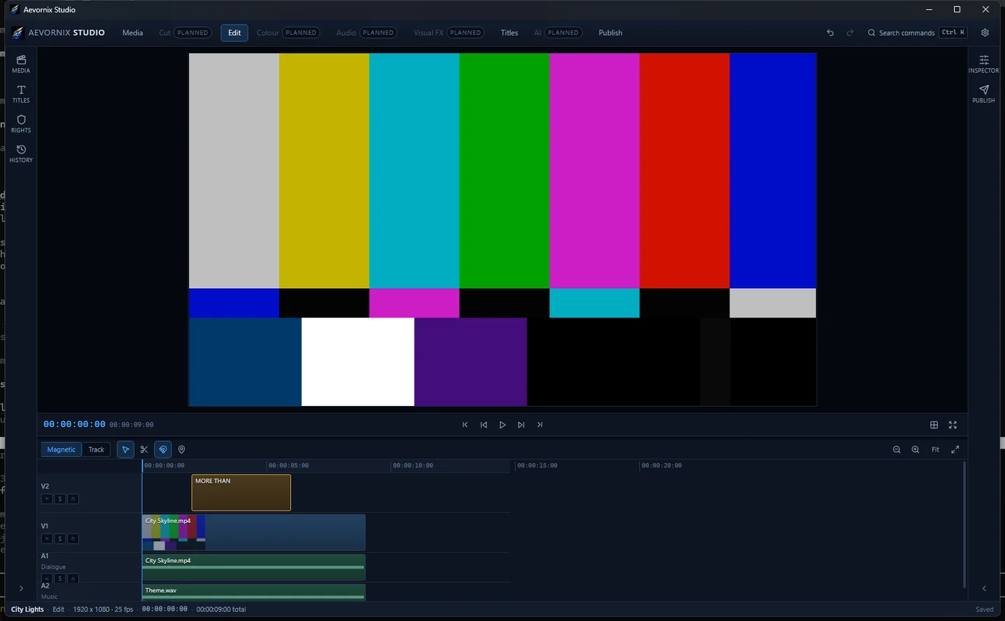
Task: Expand the right panel chevron
Action: [984, 589]
